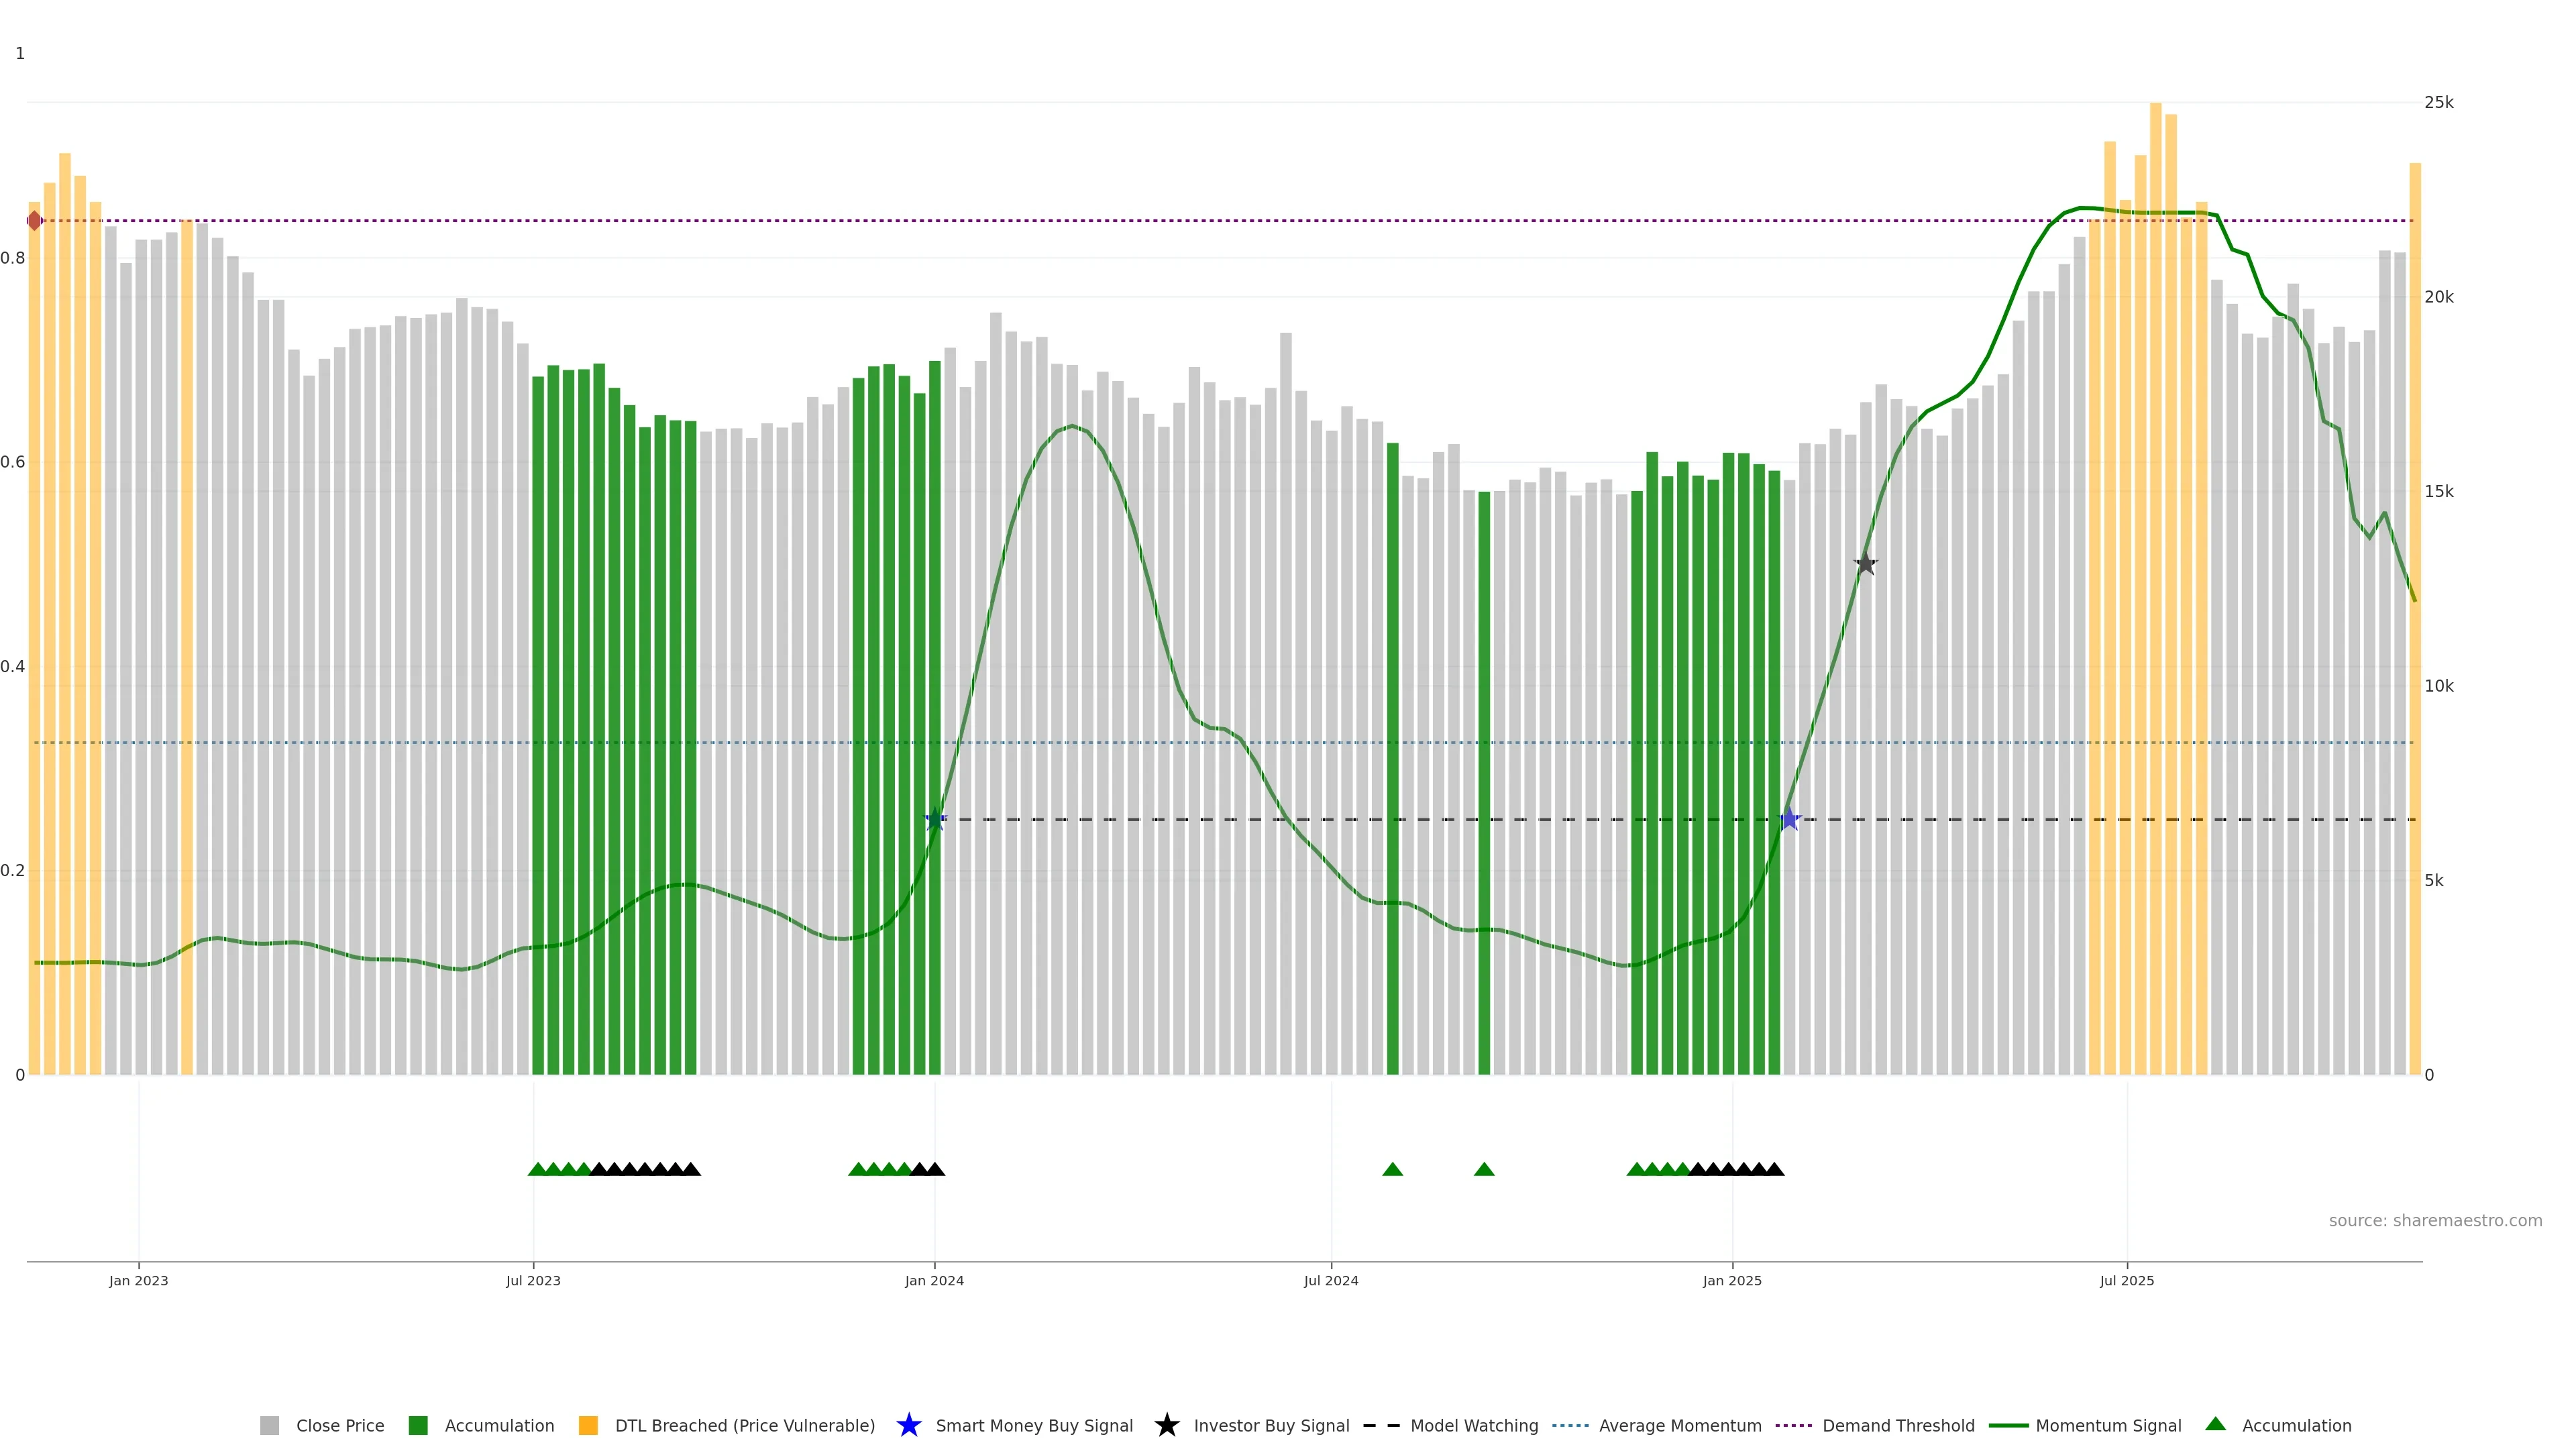Click the red diamond on demand threshold

pyautogui.click(x=35, y=221)
